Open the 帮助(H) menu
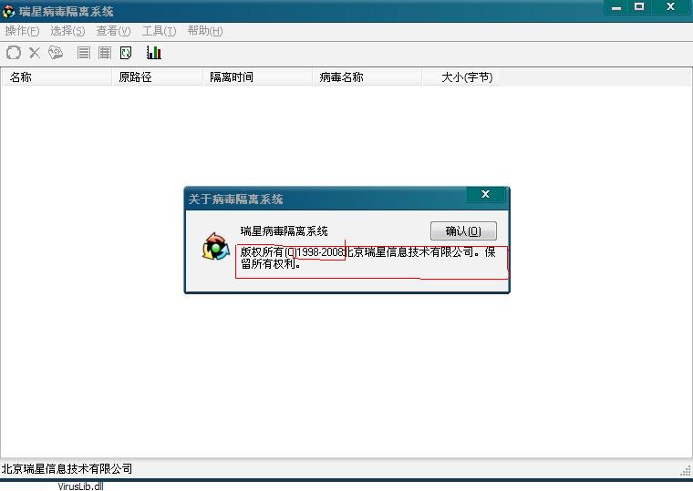 pyautogui.click(x=204, y=31)
